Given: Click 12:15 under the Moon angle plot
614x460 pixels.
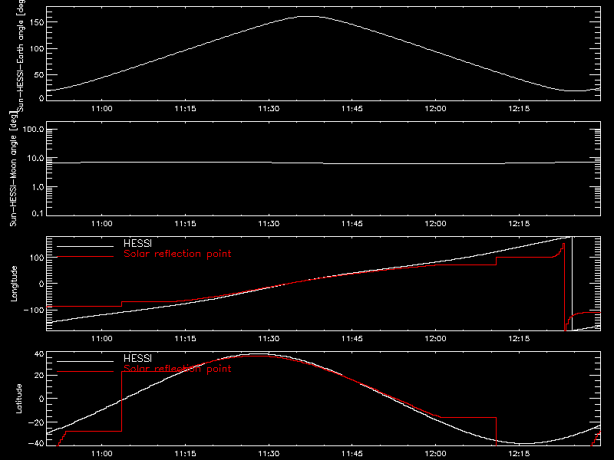Looking at the screenshot, I should tap(520, 224).
